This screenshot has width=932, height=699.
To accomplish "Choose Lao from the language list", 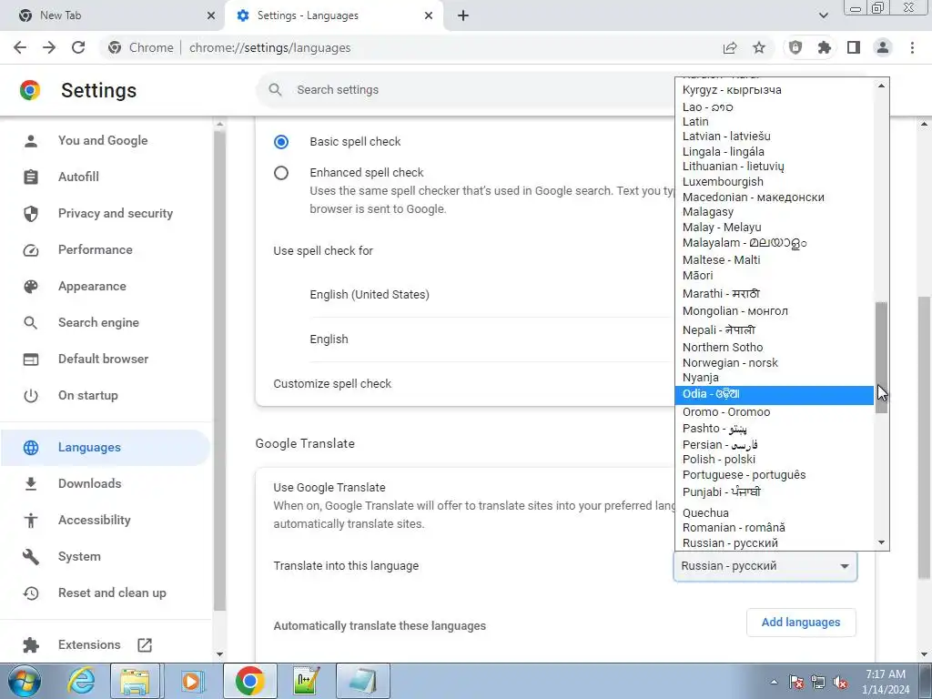I will [x=774, y=107].
